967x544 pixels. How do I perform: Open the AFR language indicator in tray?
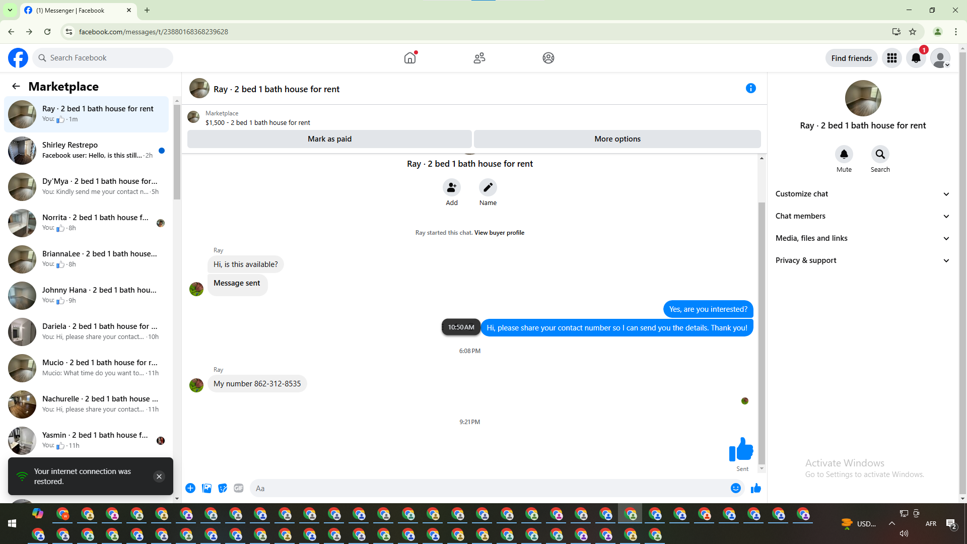pos(931,524)
